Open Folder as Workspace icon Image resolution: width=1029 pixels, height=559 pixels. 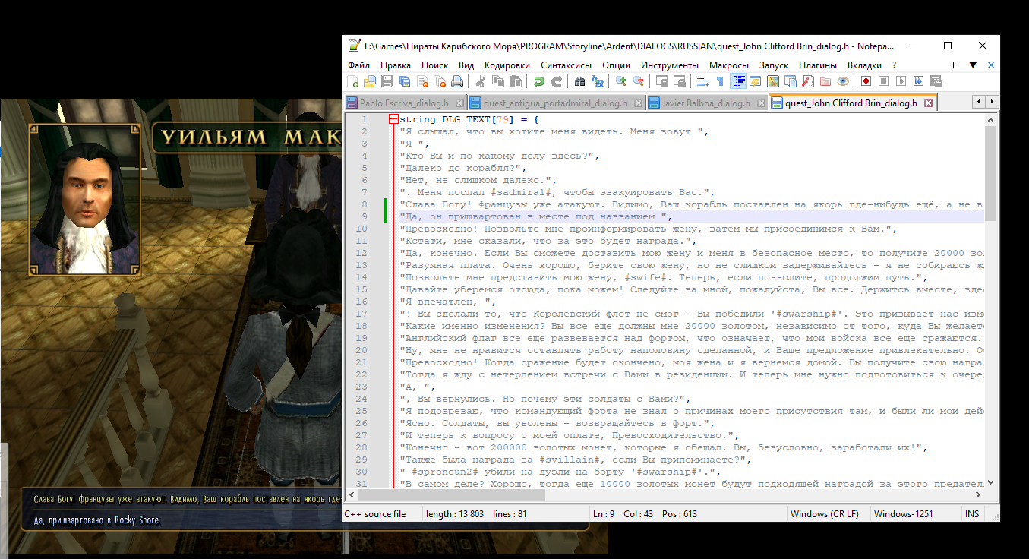click(825, 81)
